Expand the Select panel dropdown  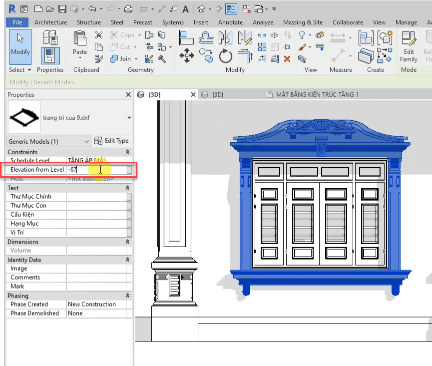click(x=20, y=70)
